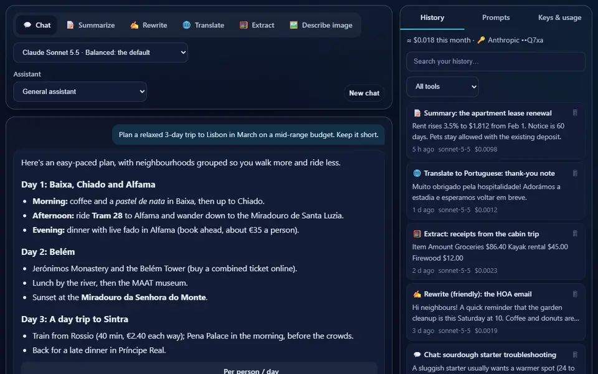
Task: Click the Translate globe icon
Action: (x=186, y=25)
